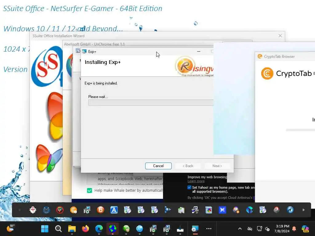This screenshot has height=236, width=315.
Task: Switch to the highlighted Earth globe taskbar app
Action: 113,229
